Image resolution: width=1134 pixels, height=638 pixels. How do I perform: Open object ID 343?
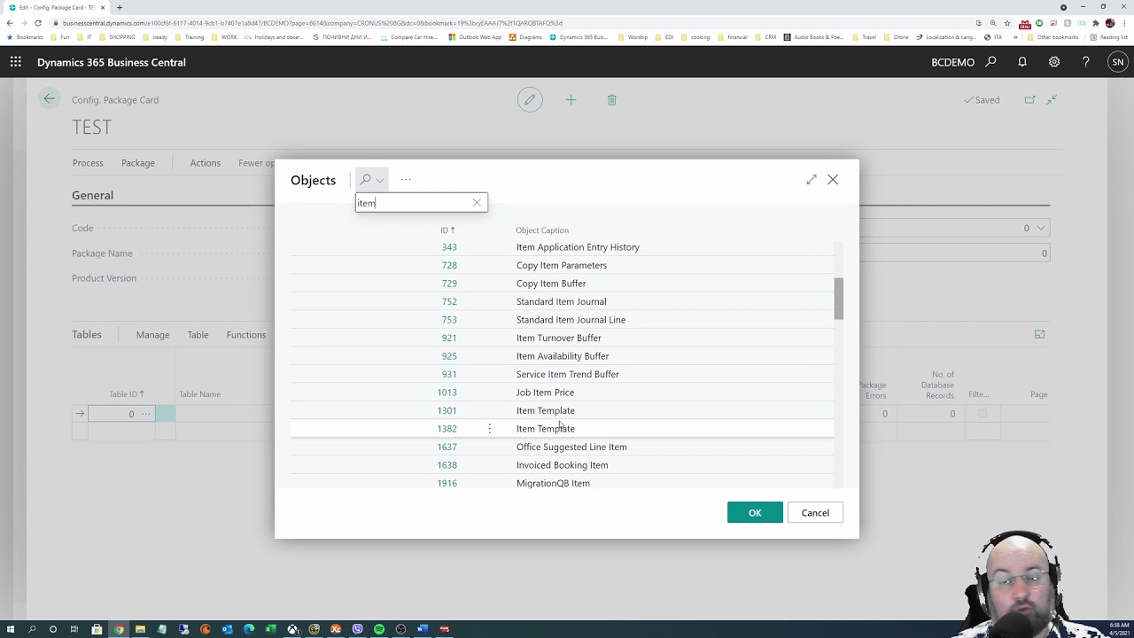coord(449,247)
